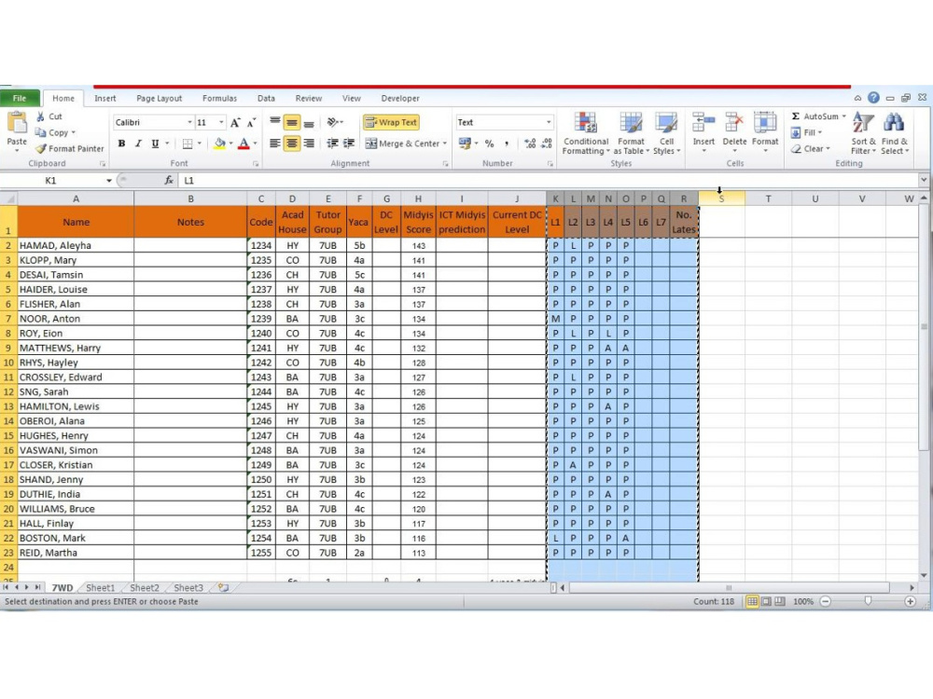Open Format as Table gallery
933x699 pixels.
pyautogui.click(x=632, y=133)
